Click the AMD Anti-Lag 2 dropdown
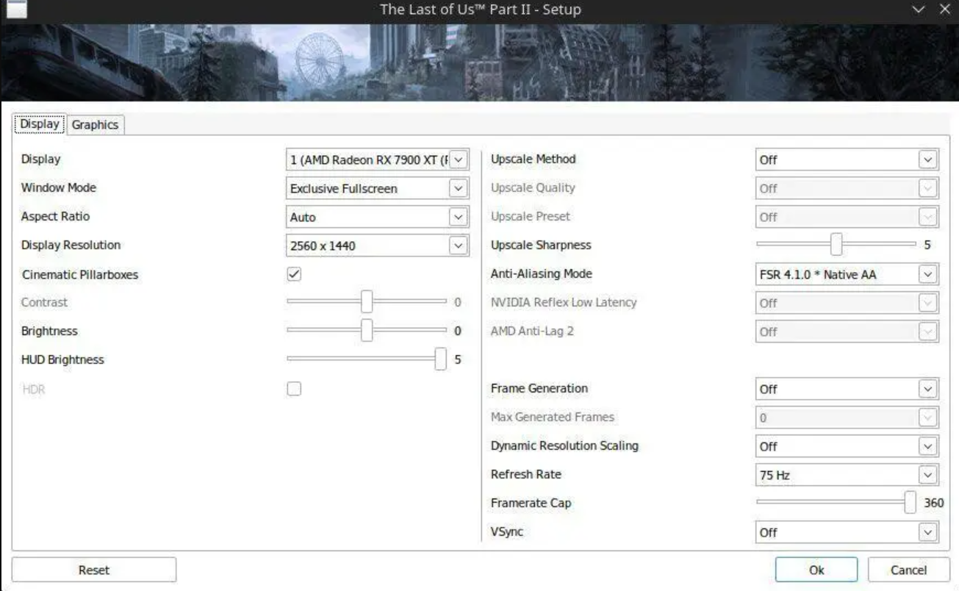The height and width of the screenshot is (591, 959). [847, 332]
